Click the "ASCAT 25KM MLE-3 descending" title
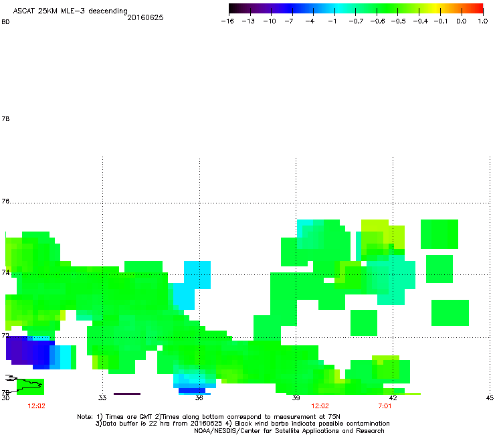 70,11
